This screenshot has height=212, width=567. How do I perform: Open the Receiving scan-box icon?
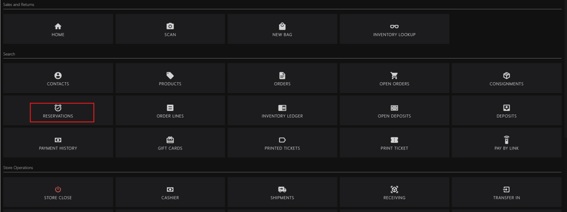click(394, 189)
